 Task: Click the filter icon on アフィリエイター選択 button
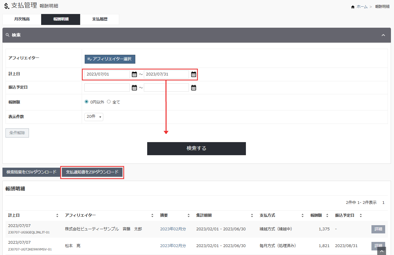(89, 59)
